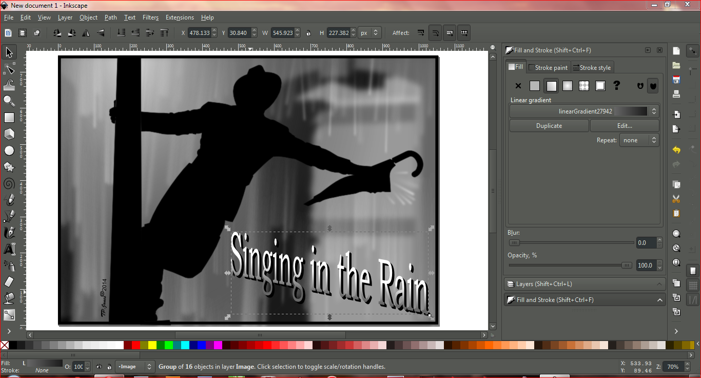Screen dimensions: 701x378
Task: Select the evenodd fill rule button
Action: point(640,86)
